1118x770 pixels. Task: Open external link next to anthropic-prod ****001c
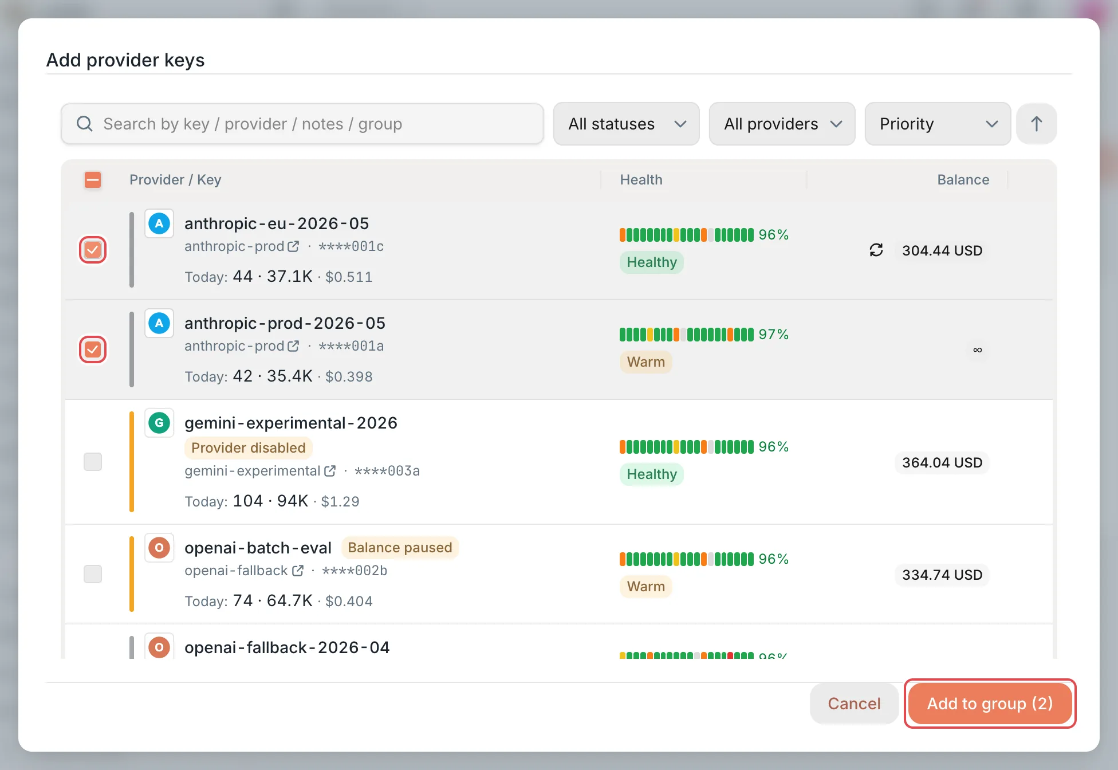[x=293, y=246]
